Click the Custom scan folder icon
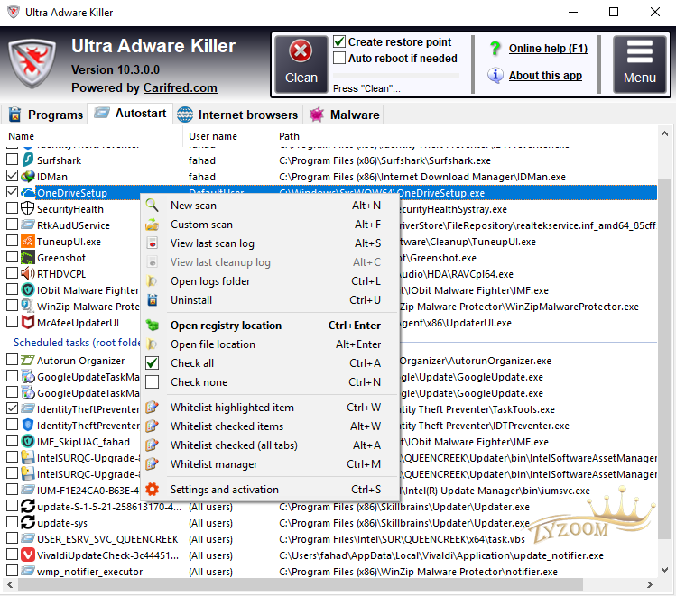 pyautogui.click(x=152, y=225)
